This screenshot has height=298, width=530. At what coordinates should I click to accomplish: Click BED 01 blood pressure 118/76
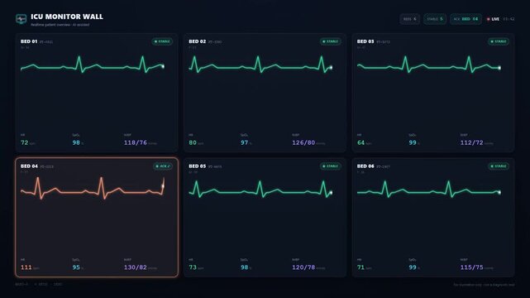pyautogui.click(x=136, y=142)
